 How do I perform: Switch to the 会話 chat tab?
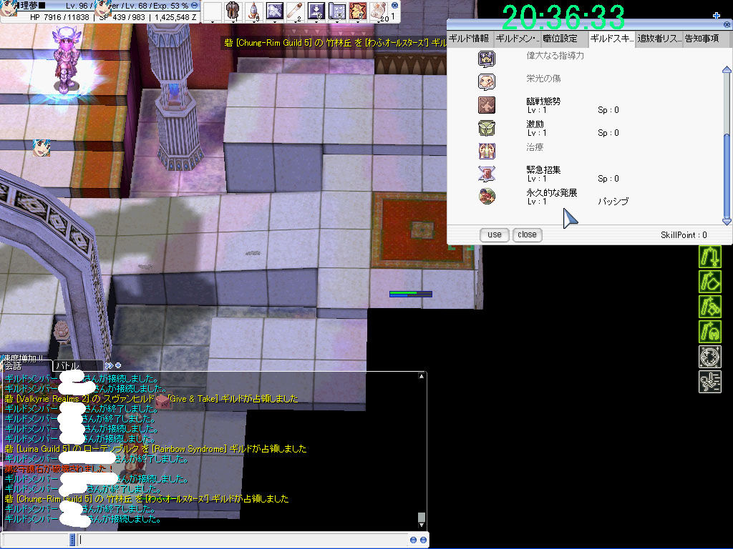tap(26, 366)
